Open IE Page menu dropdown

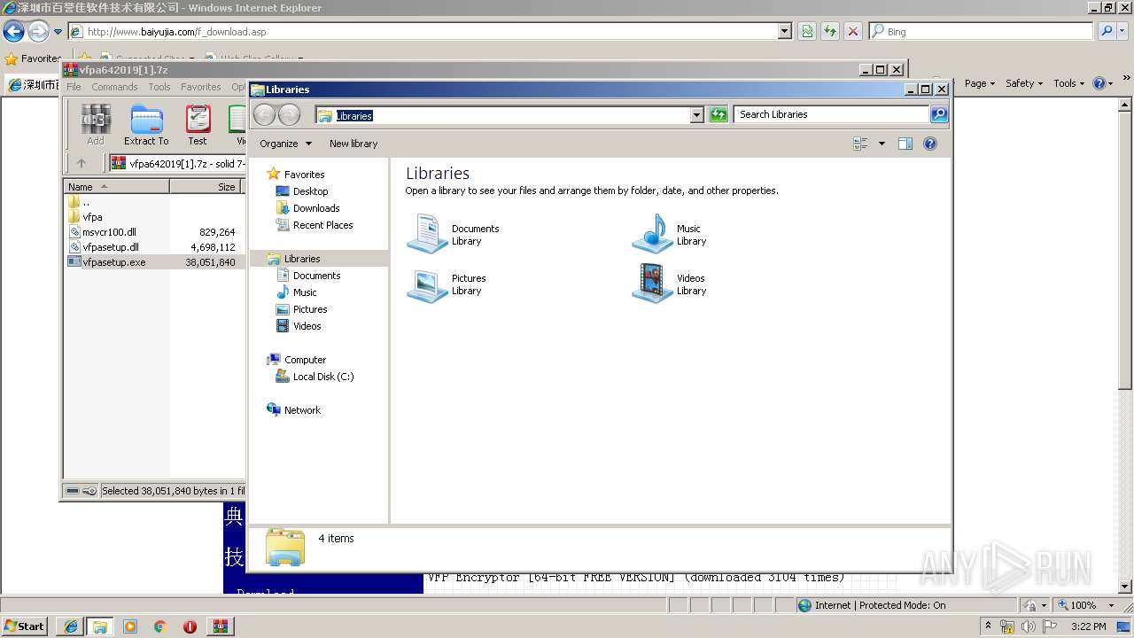pyautogui.click(x=979, y=83)
